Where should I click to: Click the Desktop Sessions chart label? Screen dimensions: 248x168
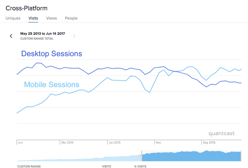[x=52, y=53]
